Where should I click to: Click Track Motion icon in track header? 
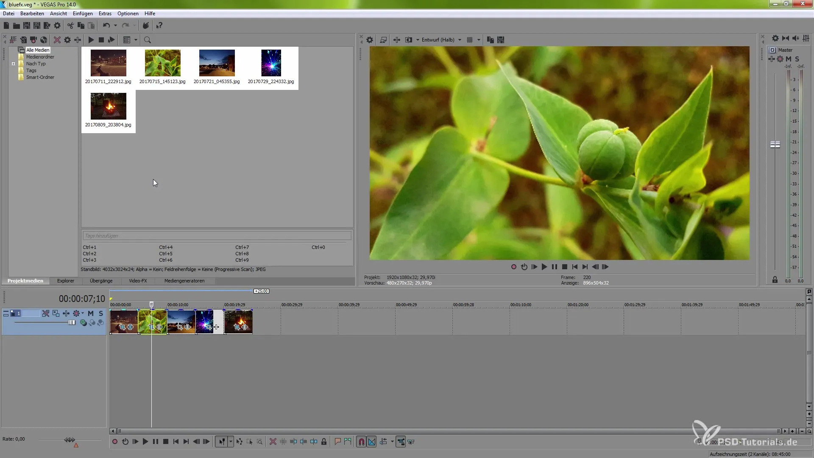point(56,313)
